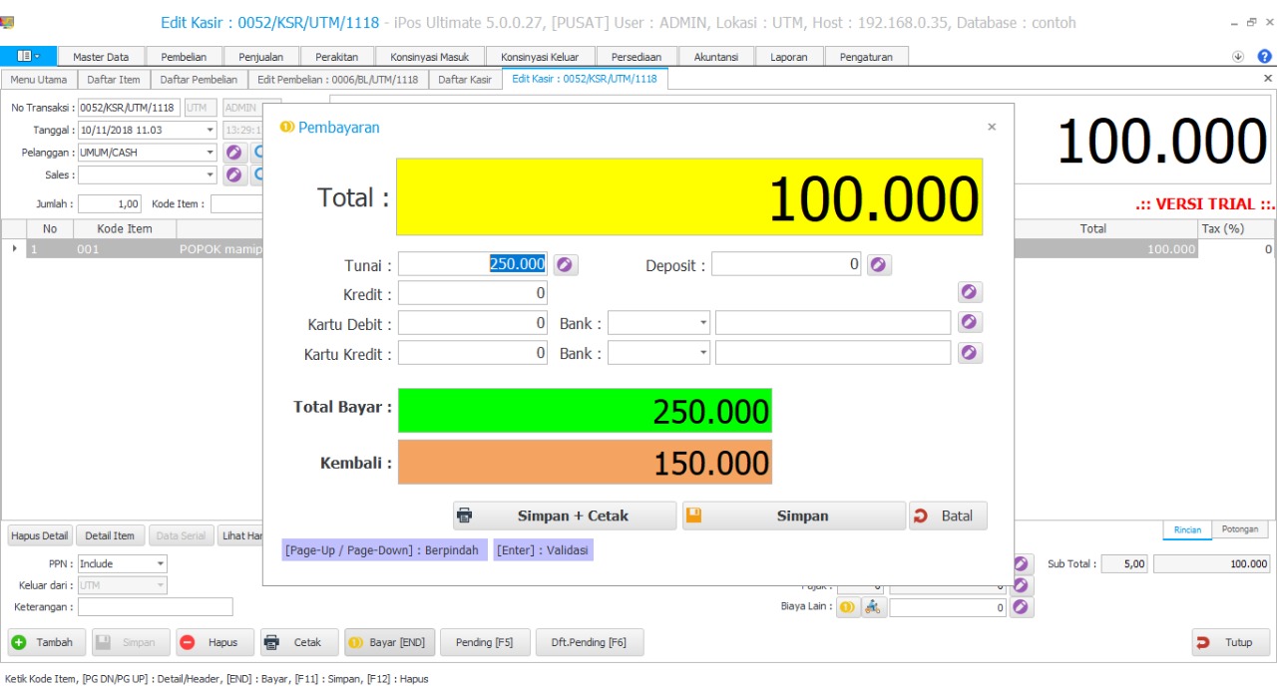The image size is (1277, 690).
Task: Click the help question mark icon
Action: click(x=1263, y=57)
